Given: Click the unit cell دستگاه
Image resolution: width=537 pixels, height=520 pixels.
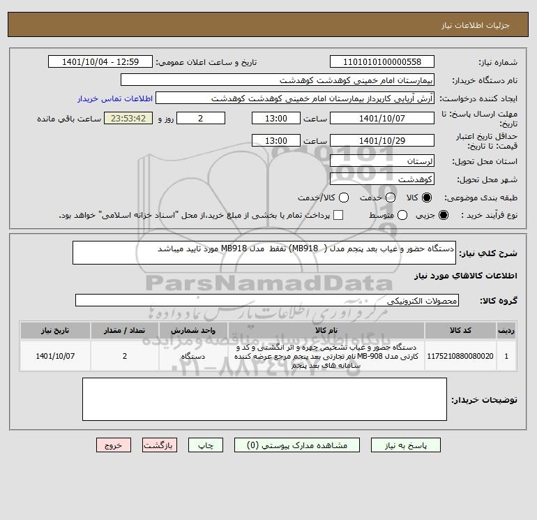Looking at the screenshot, I should pos(193,356).
